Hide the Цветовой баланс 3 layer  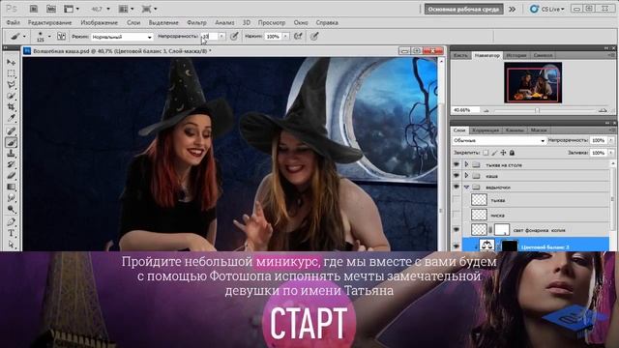[x=457, y=246]
